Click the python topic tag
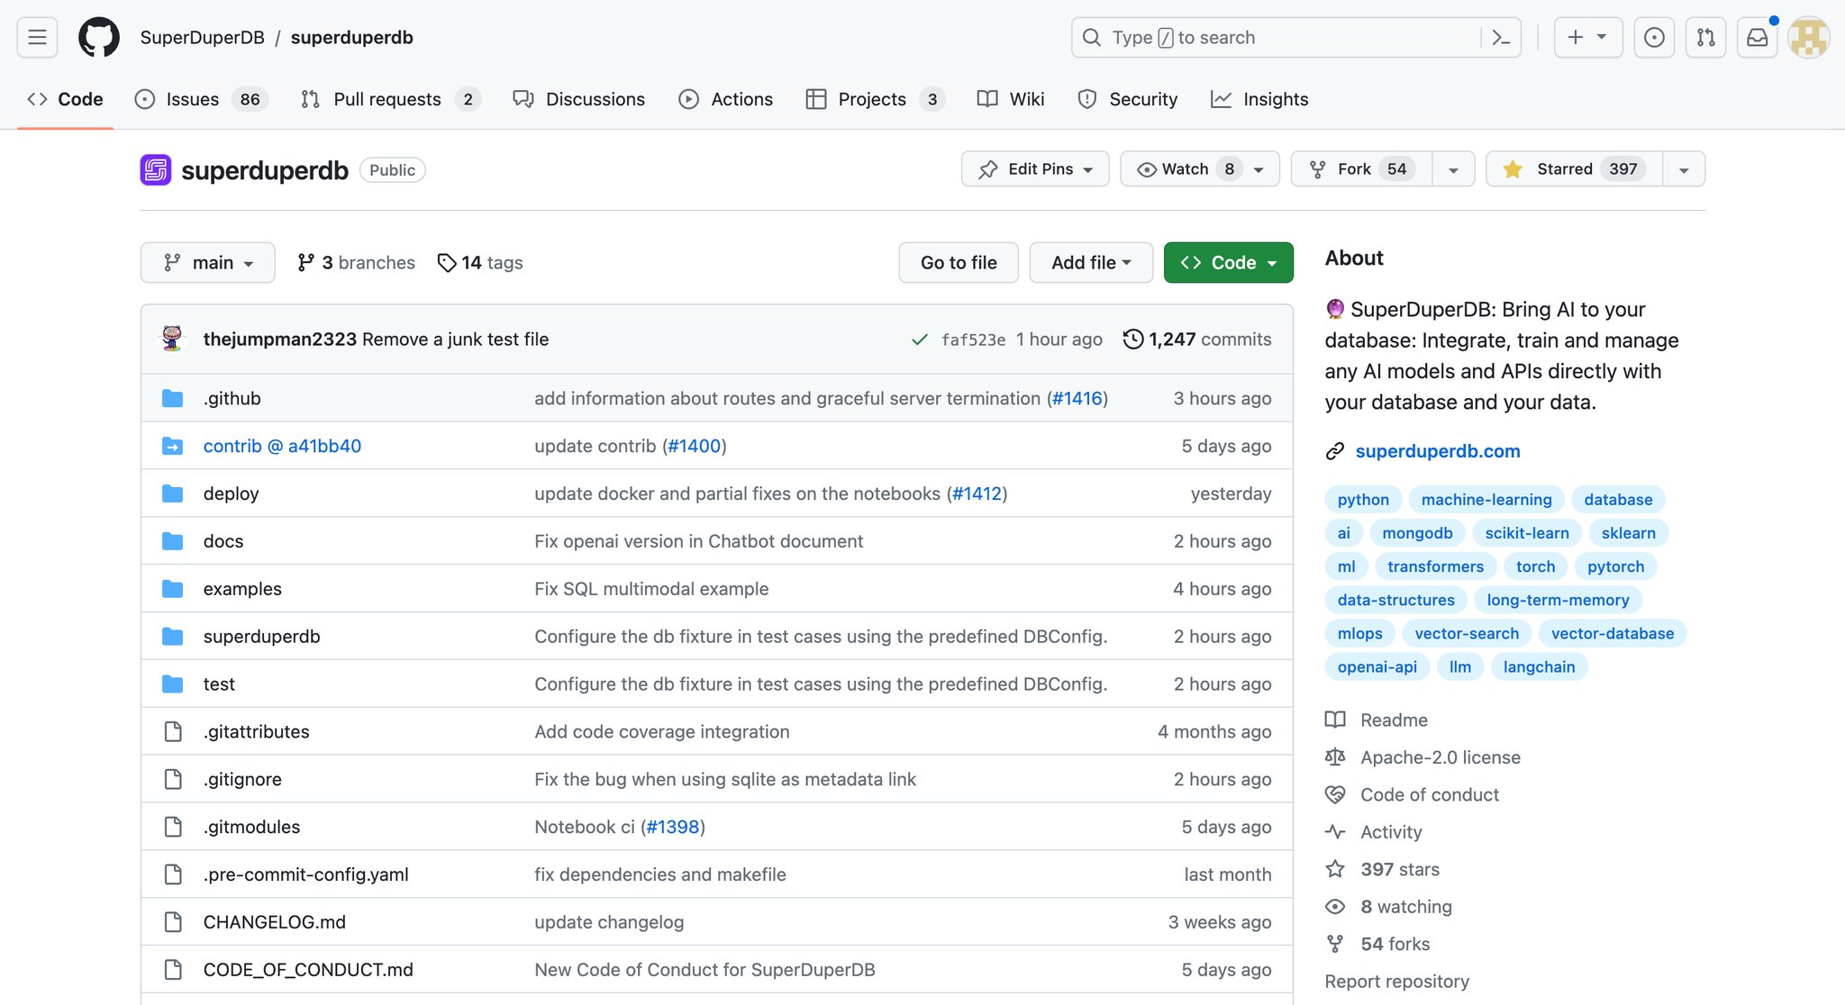This screenshot has width=1845, height=1005. pyautogui.click(x=1363, y=500)
